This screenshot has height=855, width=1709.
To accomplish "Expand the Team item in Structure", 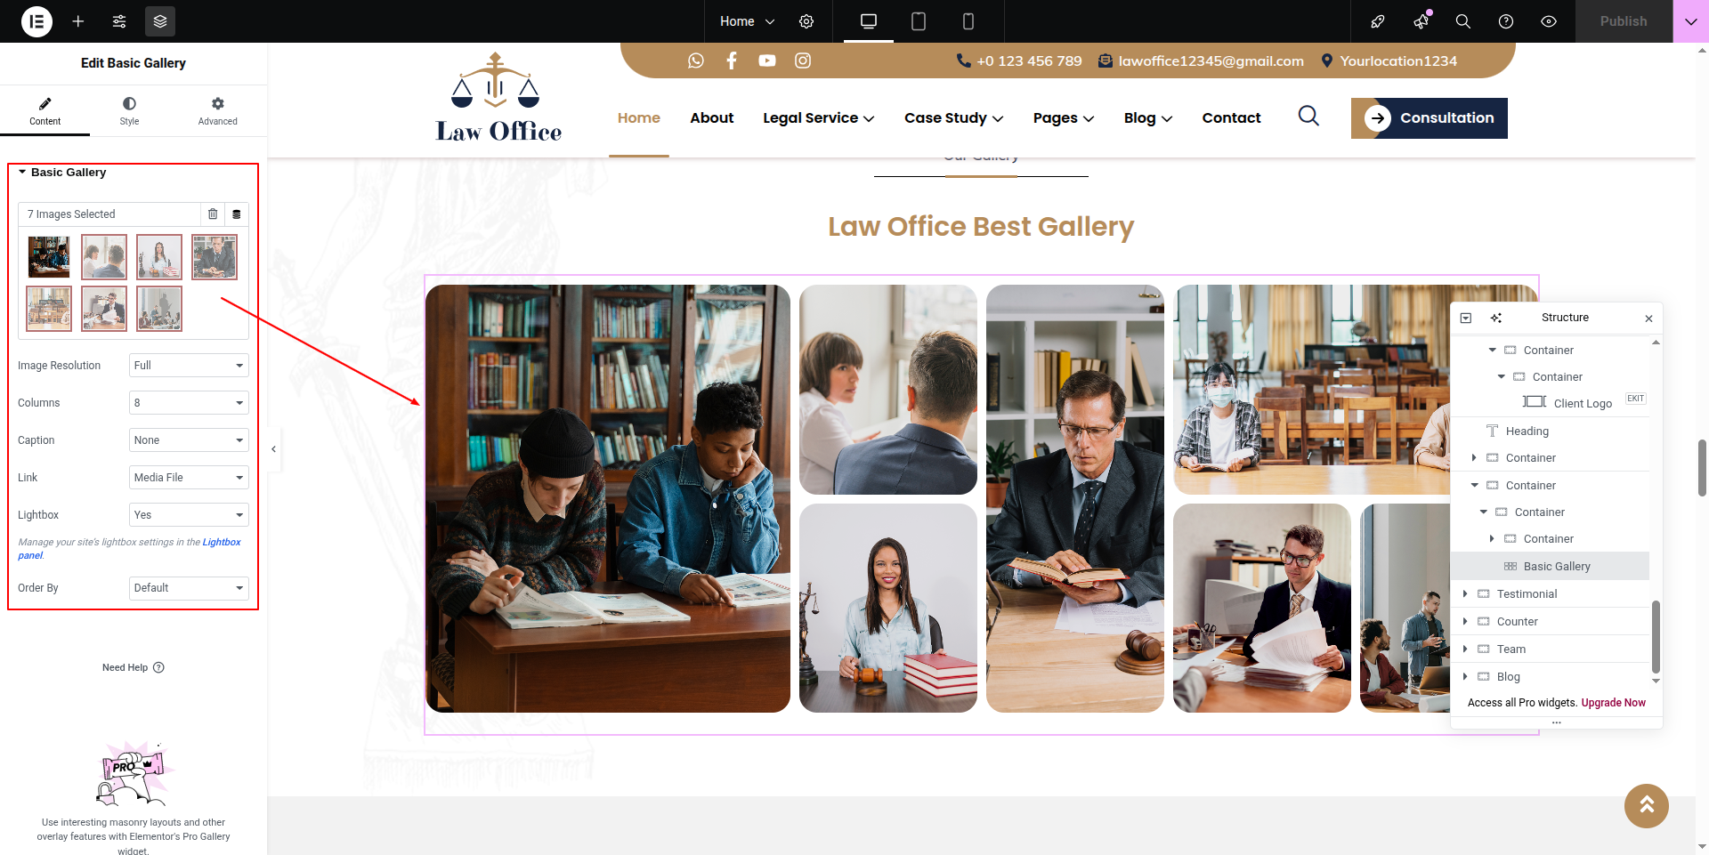I will click(1465, 649).
